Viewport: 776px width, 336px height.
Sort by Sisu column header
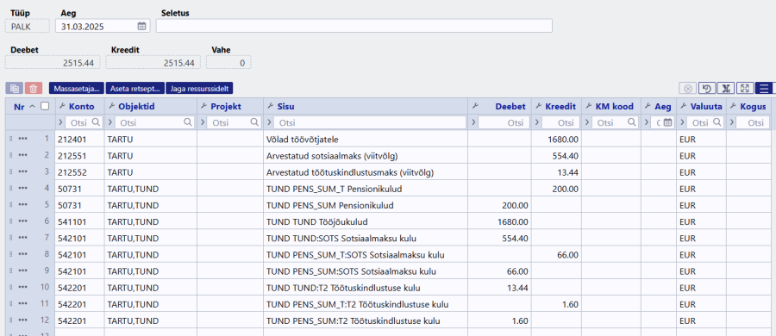coord(285,106)
